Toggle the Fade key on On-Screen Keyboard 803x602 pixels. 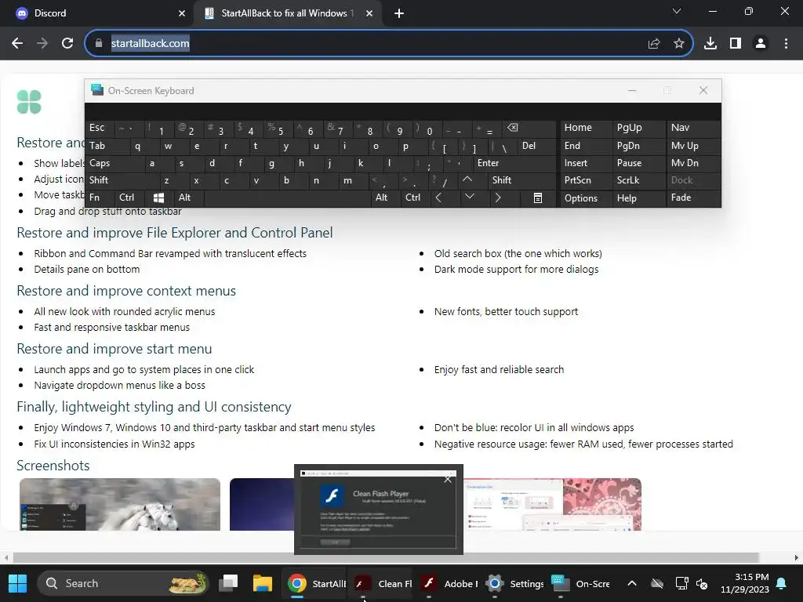pyautogui.click(x=692, y=198)
